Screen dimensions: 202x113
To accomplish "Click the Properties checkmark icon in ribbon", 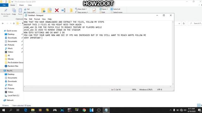I will tap(94, 10).
